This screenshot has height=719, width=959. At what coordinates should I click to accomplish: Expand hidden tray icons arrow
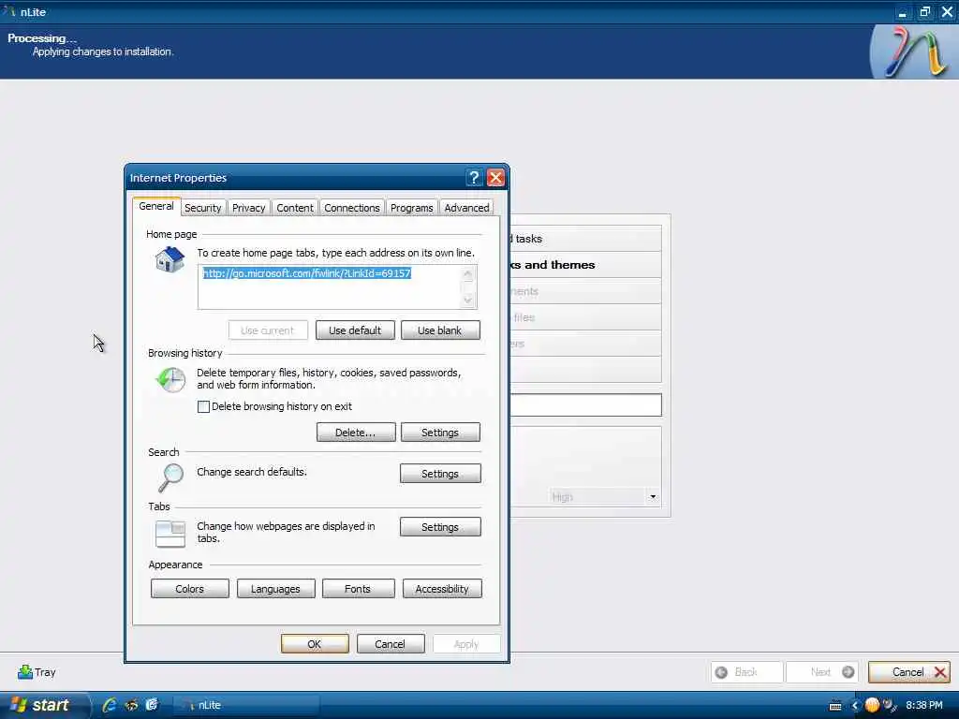click(854, 706)
